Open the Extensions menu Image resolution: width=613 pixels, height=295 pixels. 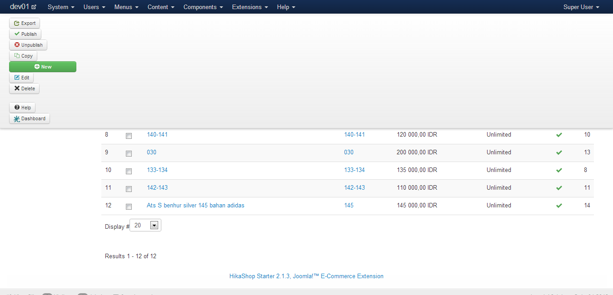[250, 7]
